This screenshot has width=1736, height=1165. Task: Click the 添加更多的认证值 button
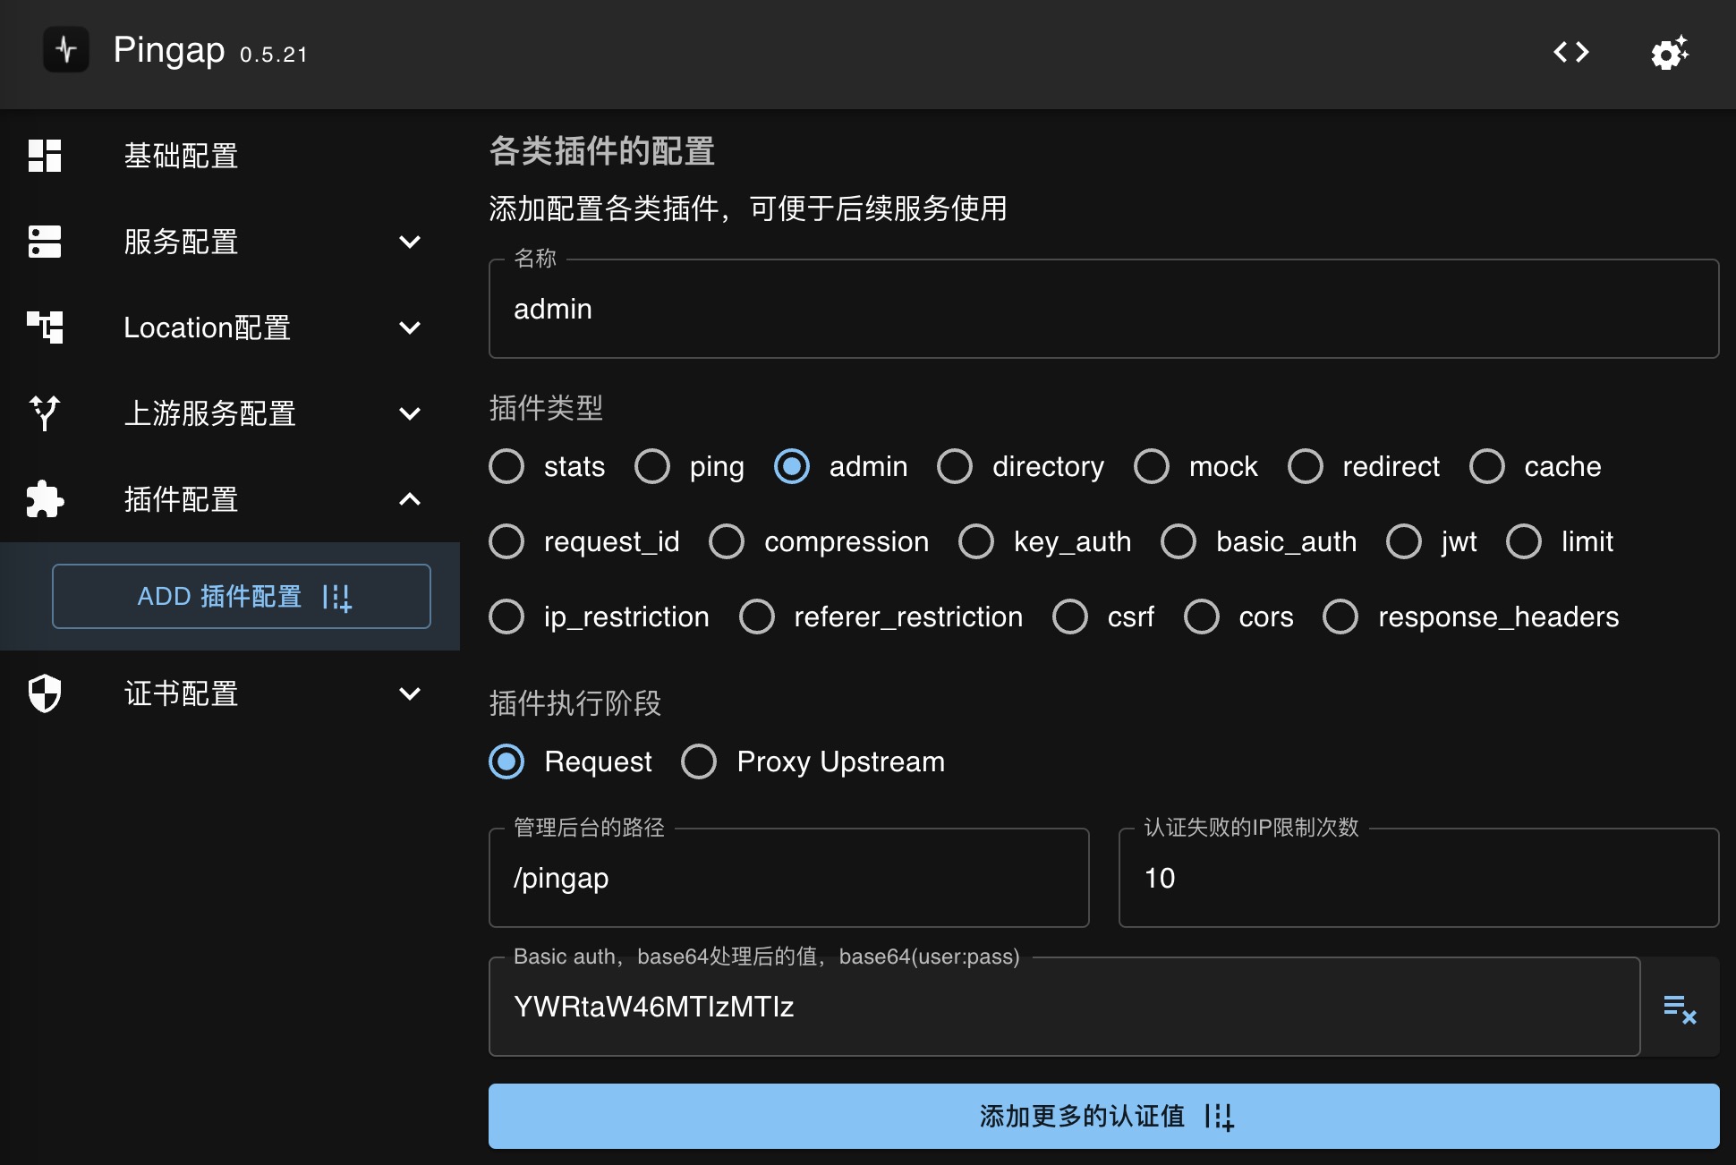coord(1103,1116)
